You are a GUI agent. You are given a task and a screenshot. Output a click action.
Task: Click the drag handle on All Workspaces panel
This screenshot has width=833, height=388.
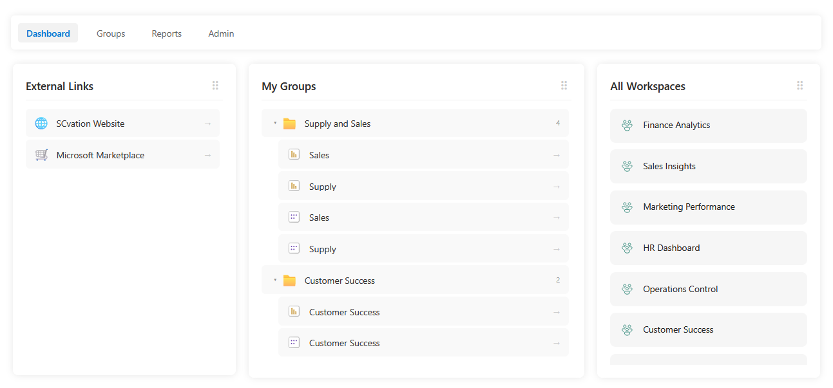[x=799, y=86]
